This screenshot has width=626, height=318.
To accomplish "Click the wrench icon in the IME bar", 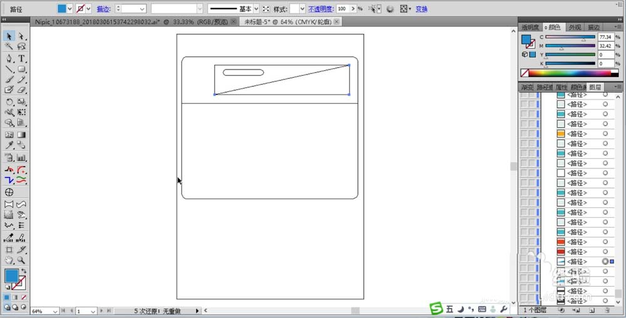I will click(x=503, y=309).
